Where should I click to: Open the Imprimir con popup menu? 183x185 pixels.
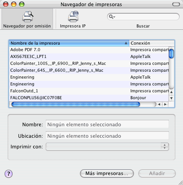click(x=107, y=146)
